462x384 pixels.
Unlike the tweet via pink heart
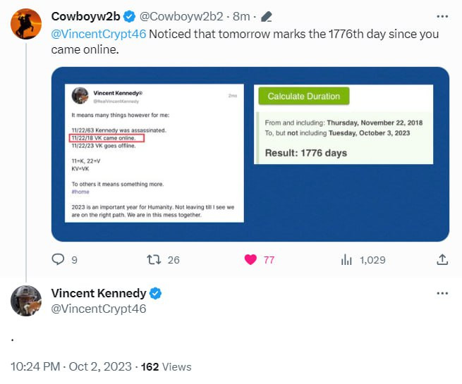pyautogui.click(x=250, y=259)
